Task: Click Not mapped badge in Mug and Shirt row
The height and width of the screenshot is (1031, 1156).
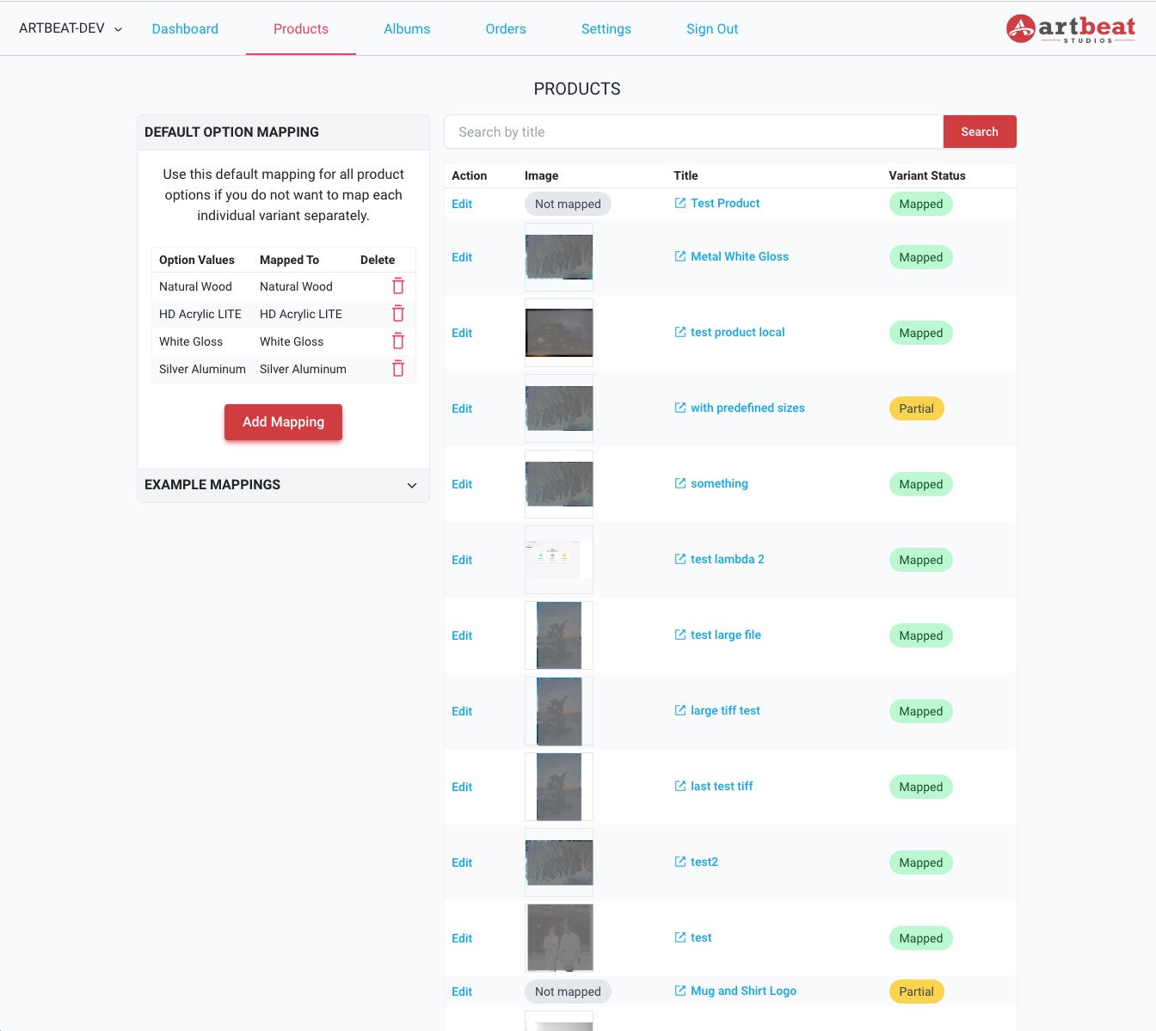Action: (x=568, y=991)
